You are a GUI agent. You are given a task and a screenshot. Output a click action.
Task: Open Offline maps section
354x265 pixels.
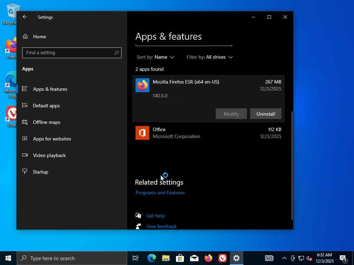pos(72,122)
